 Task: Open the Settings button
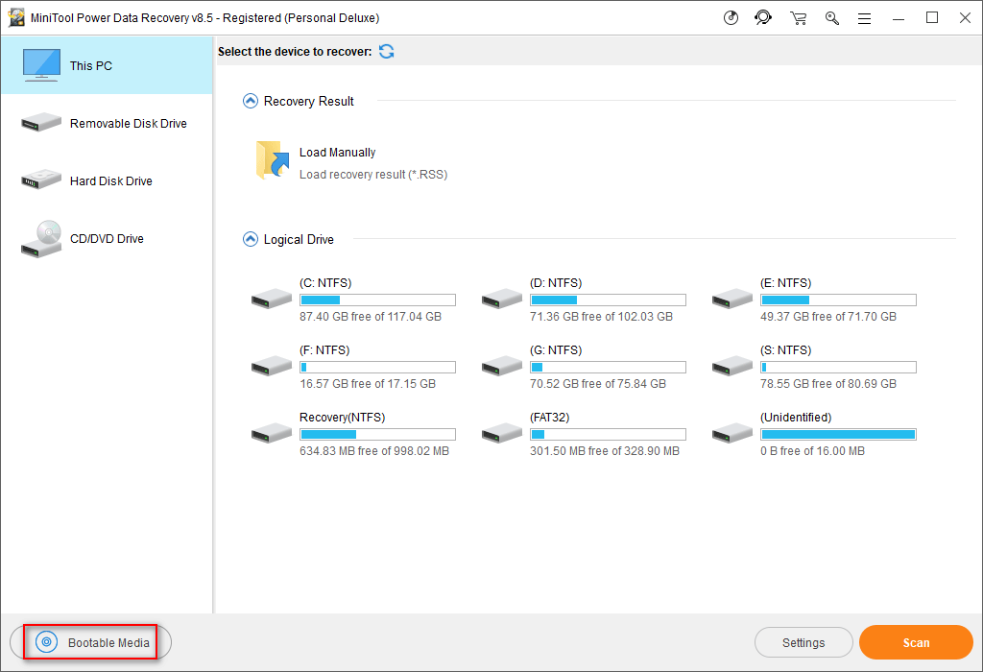click(803, 642)
